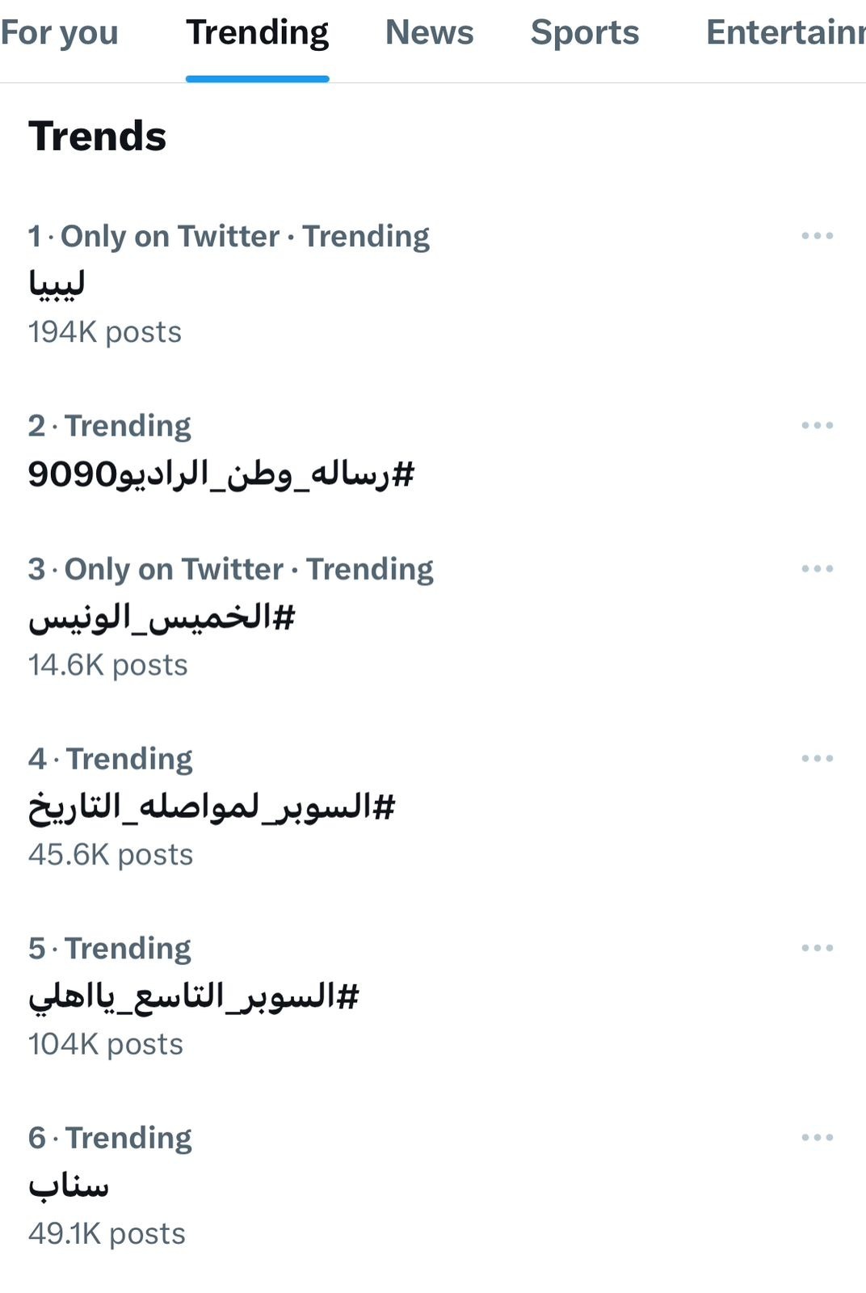Image resolution: width=866 pixels, height=1293 pixels.
Task: Open more options for trend 4
Action: tap(817, 758)
